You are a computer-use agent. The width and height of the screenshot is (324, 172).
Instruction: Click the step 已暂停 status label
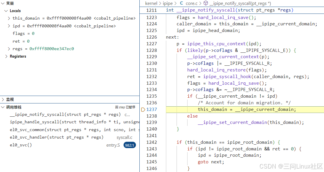125,107
